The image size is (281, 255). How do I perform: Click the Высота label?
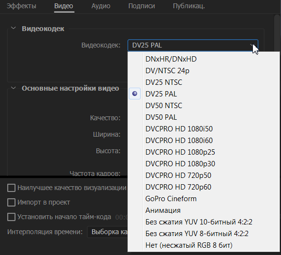[x=108, y=151]
